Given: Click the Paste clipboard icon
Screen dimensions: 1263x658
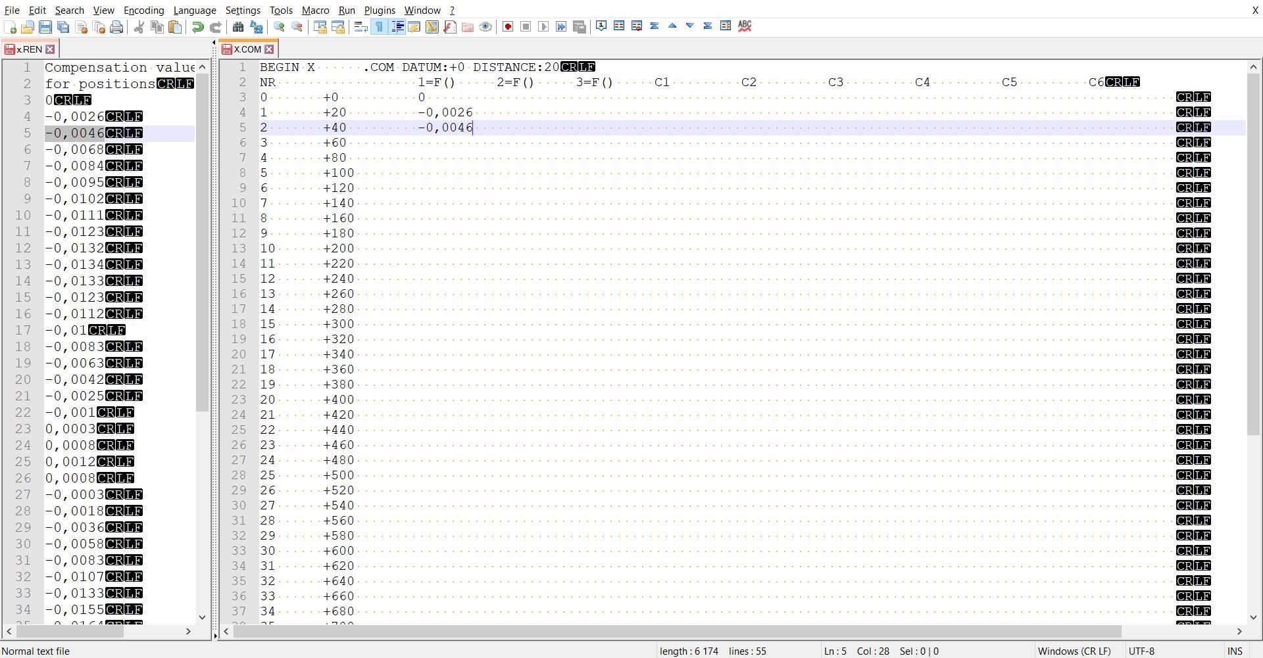Looking at the screenshot, I should click(x=175, y=27).
